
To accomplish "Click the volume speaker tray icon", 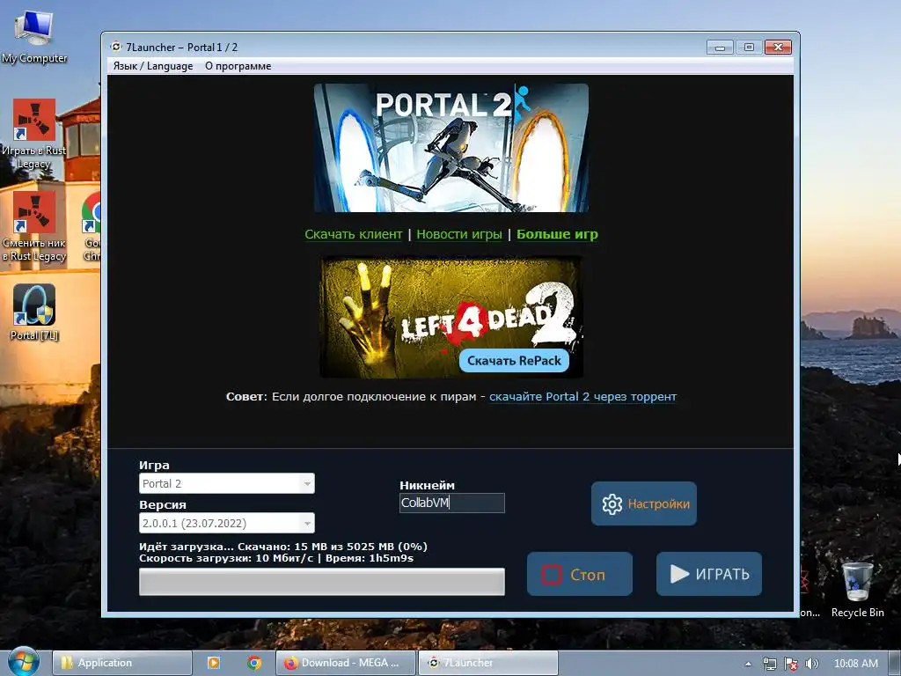I will pyautogui.click(x=812, y=664).
